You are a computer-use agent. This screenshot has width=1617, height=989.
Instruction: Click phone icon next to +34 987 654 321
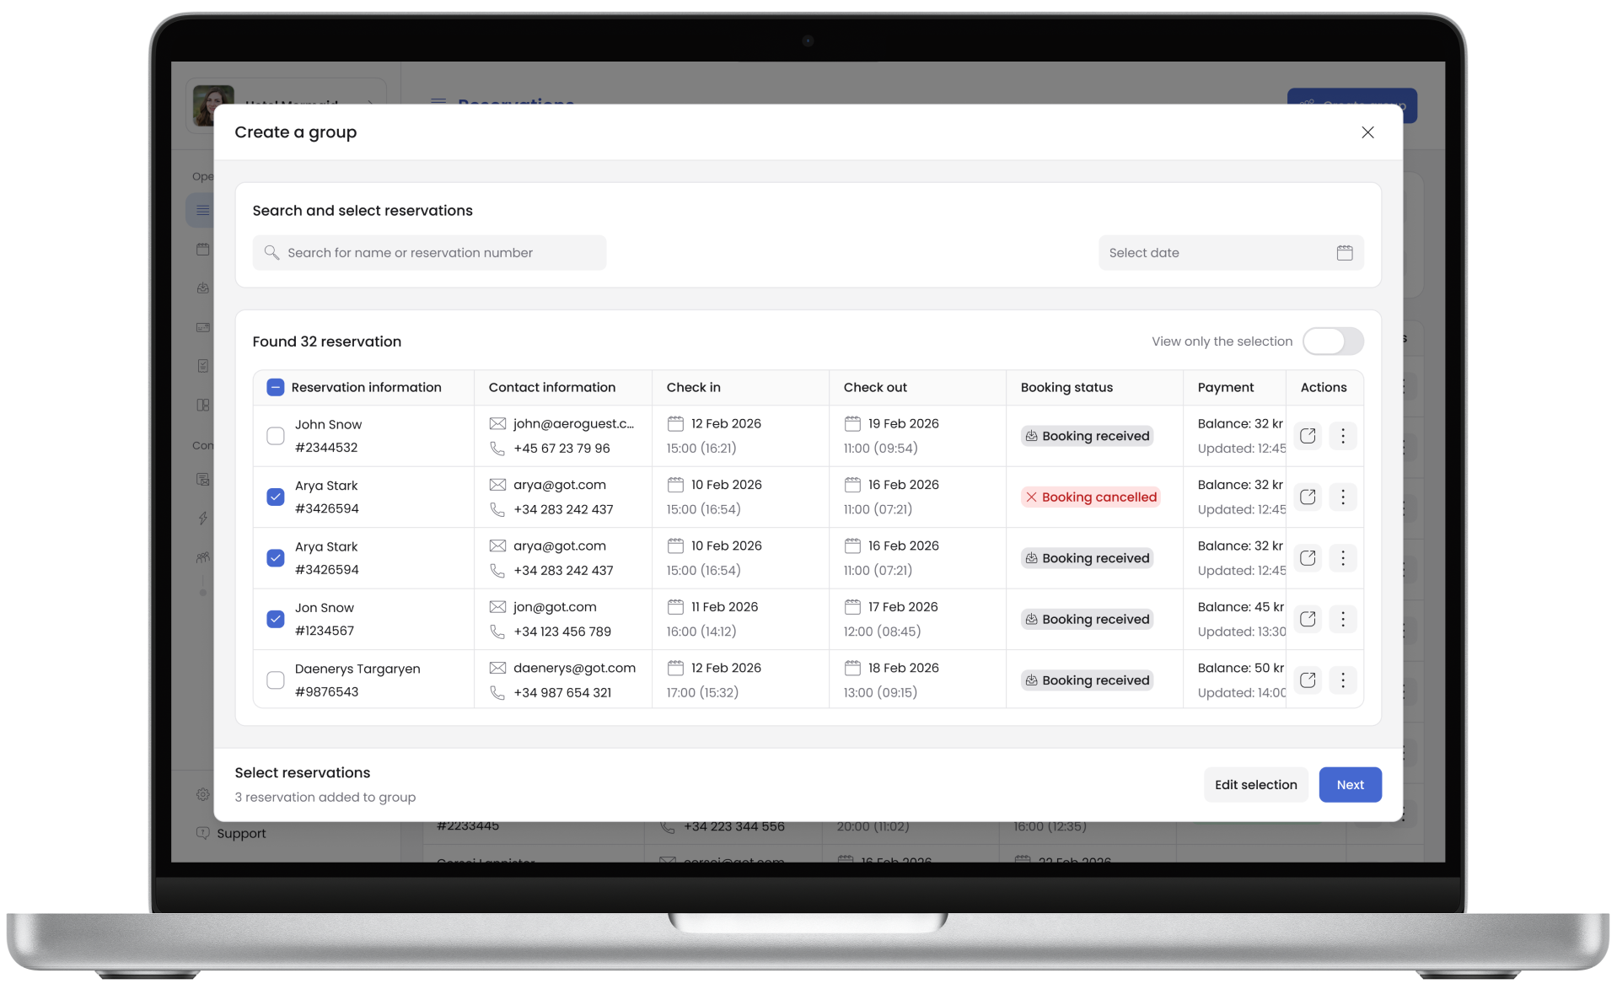pyautogui.click(x=497, y=692)
